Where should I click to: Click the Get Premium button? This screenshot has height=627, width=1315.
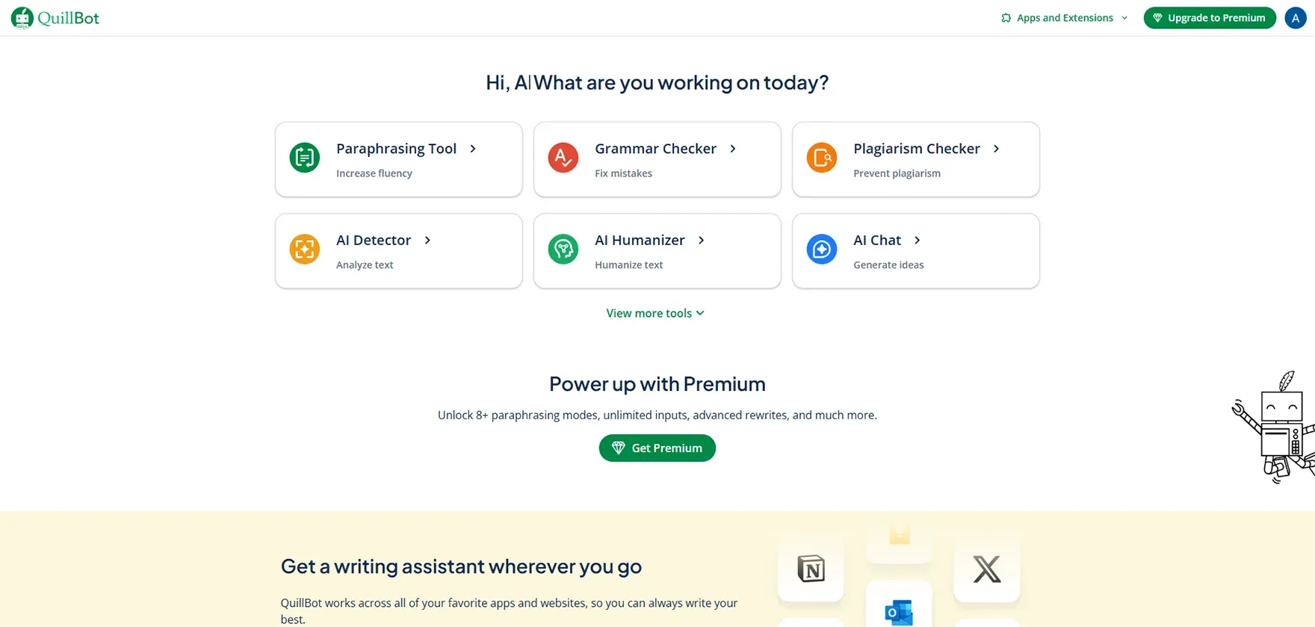[657, 448]
